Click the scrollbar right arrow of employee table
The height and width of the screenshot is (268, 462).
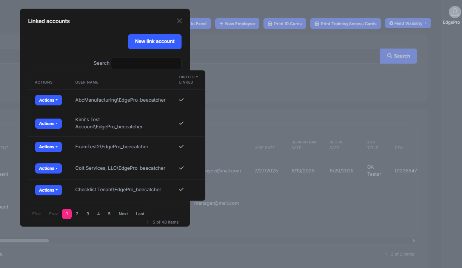[x=414, y=241]
